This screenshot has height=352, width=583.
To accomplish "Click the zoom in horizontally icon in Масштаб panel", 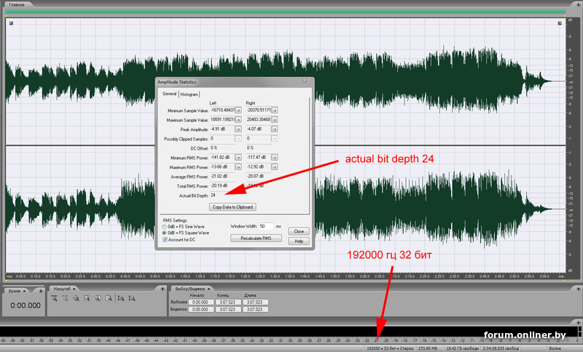I will pyautogui.click(x=54, y=298).
